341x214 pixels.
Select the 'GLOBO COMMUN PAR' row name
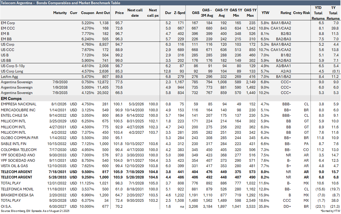pyautogui.click(x=19, y=138)
